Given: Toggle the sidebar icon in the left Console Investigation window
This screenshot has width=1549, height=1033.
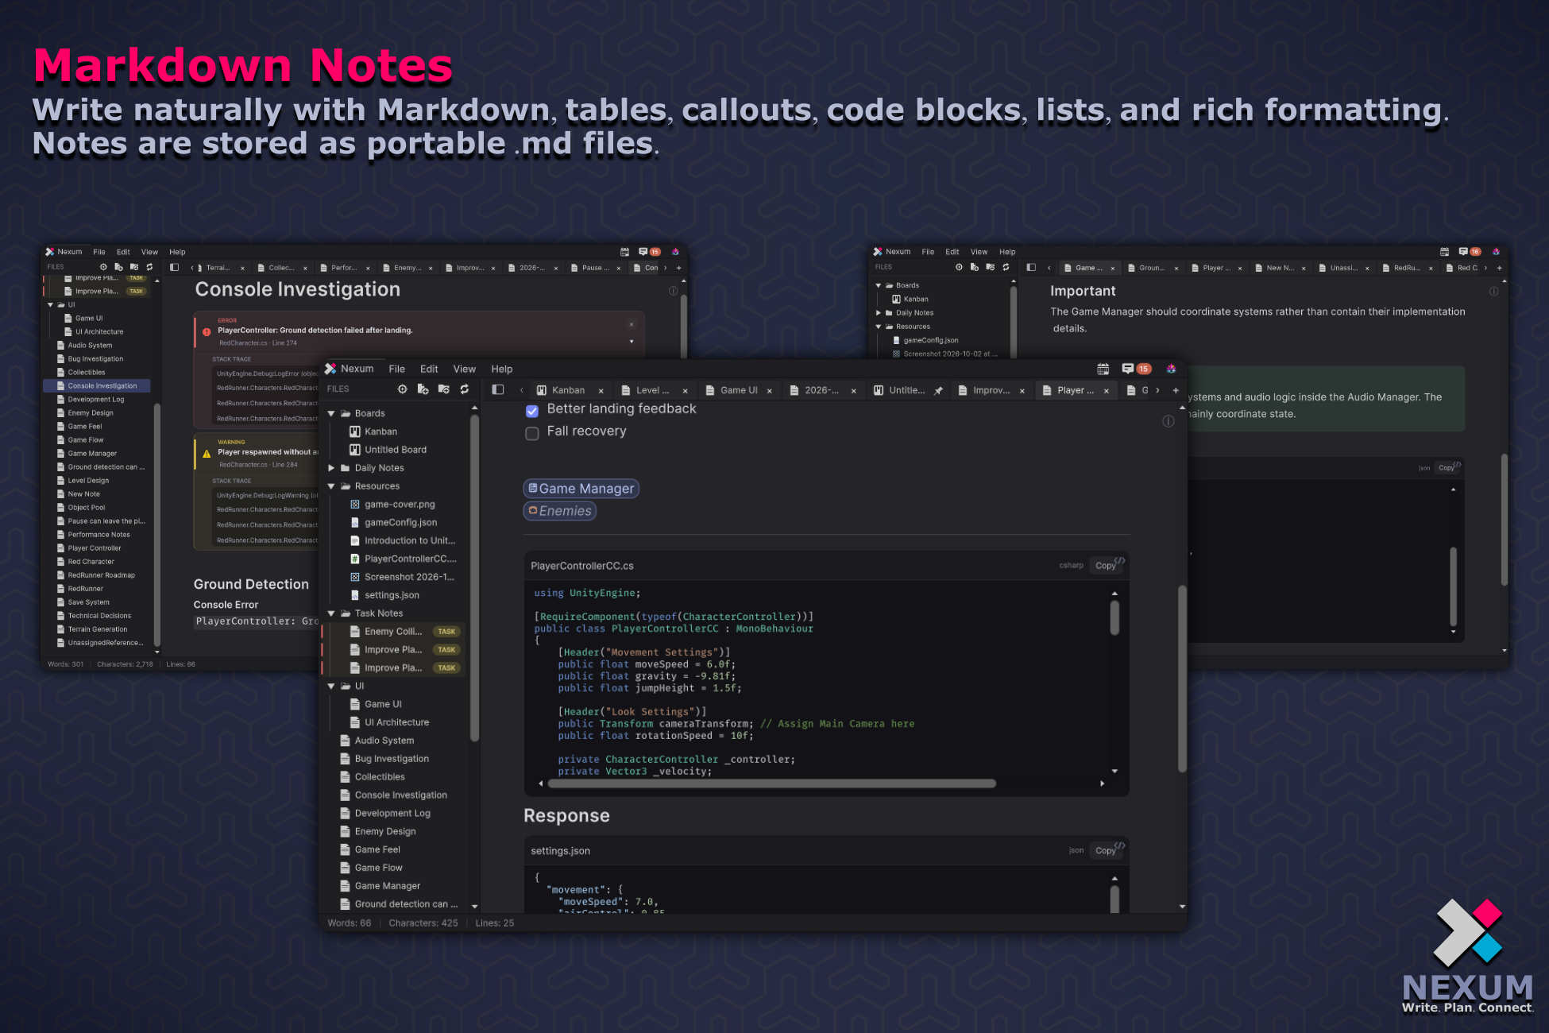Looking at the screenshot, I should pos(175,268).
